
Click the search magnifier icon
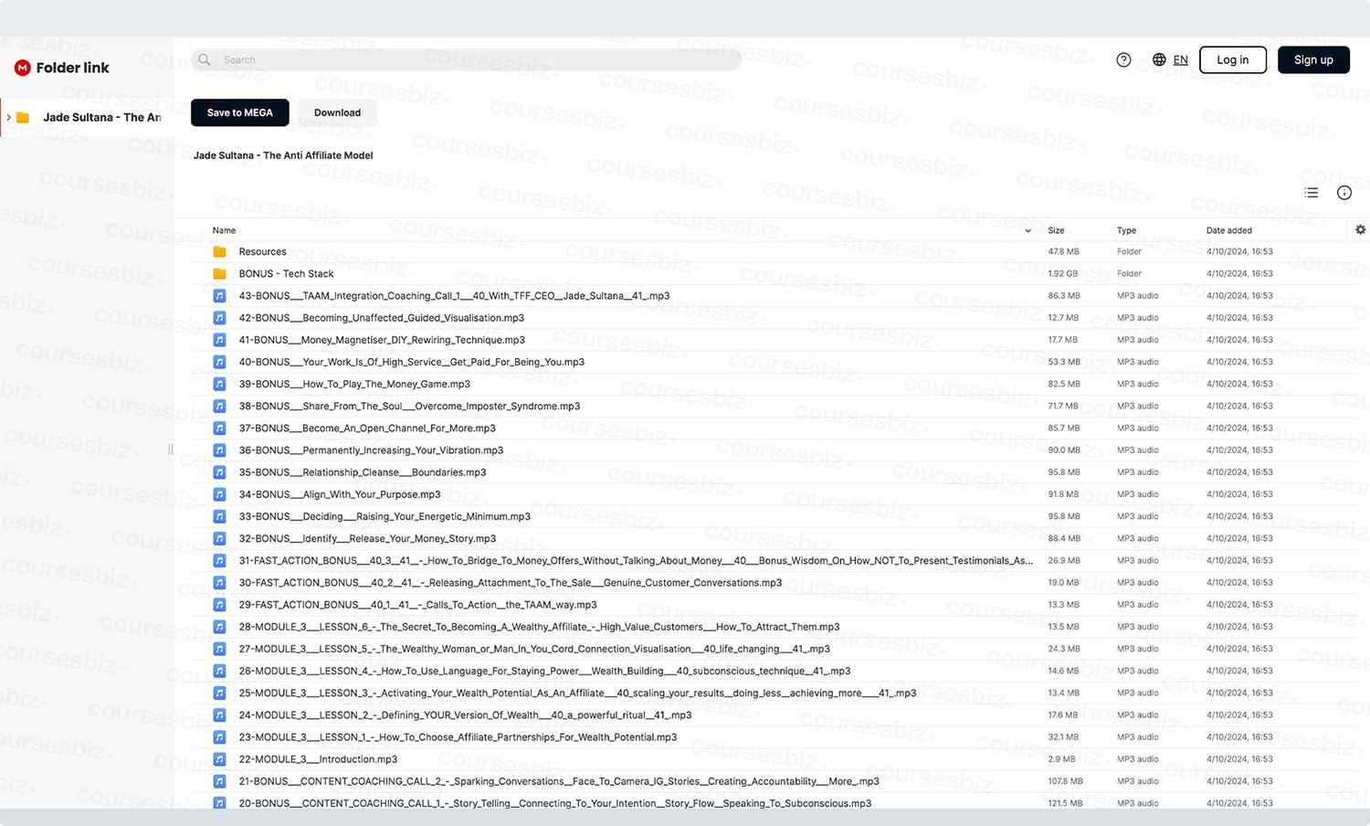point(205,59)
